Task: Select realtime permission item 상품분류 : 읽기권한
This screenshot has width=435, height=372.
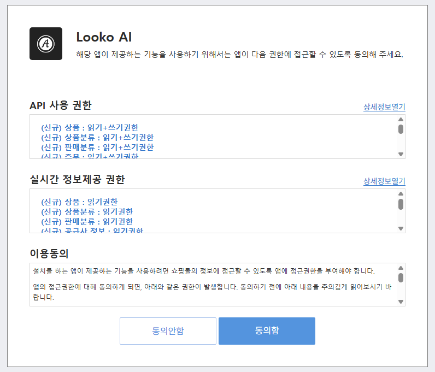Action: point(87,212)
